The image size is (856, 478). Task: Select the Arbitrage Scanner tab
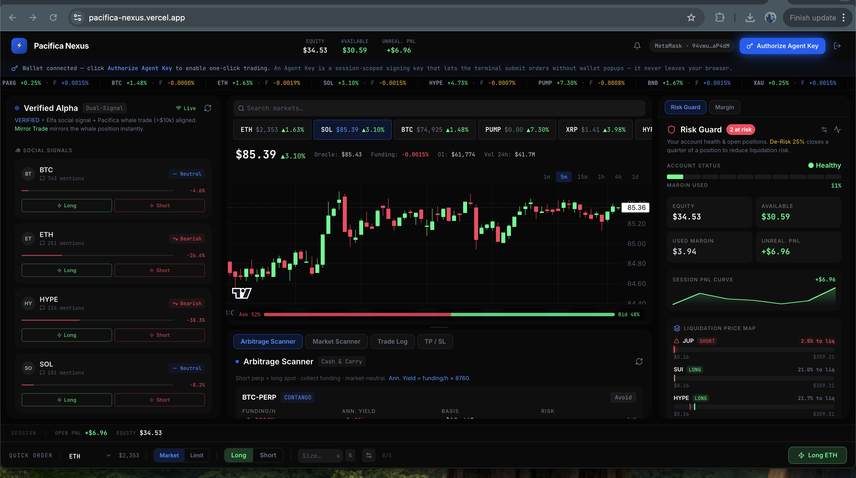(268, 342)
